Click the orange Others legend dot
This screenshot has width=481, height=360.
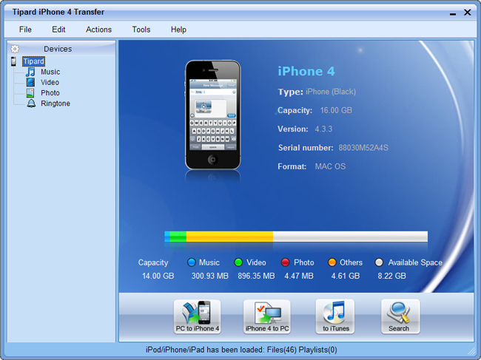(332, 262)
